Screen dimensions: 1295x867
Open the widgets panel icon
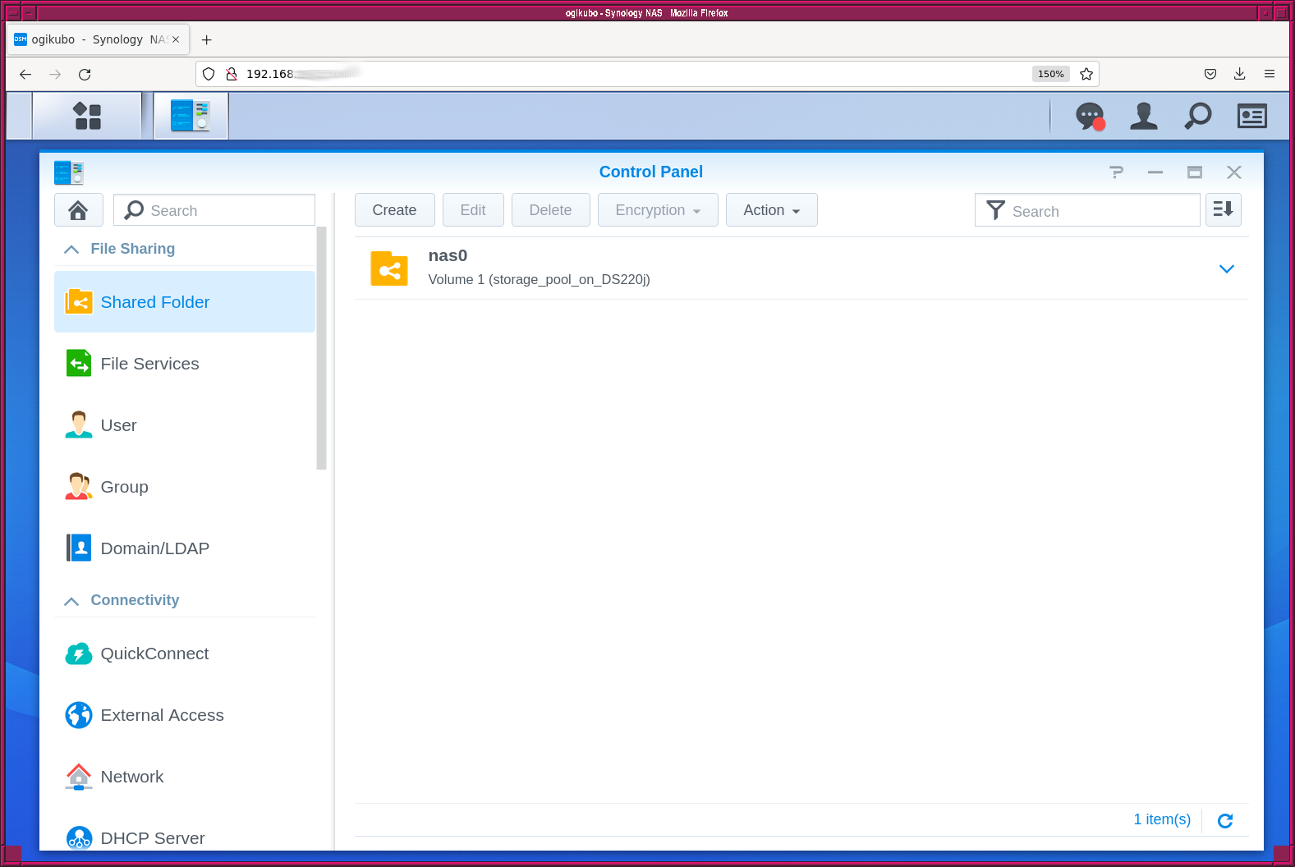[1251, 116]
